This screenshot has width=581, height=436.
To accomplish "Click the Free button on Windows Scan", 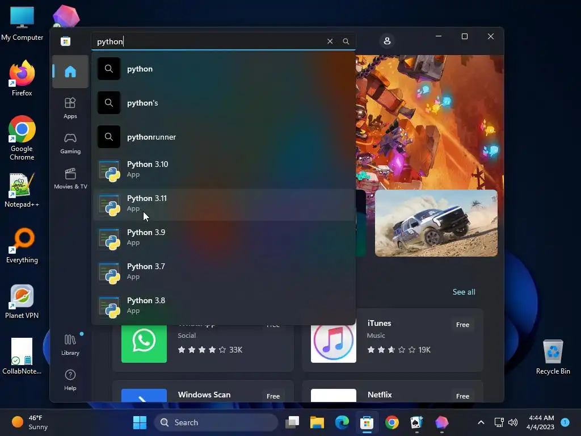I will [273, 396].
